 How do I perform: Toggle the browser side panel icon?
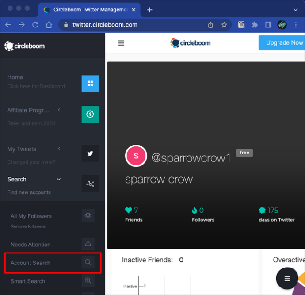[268, 25]
